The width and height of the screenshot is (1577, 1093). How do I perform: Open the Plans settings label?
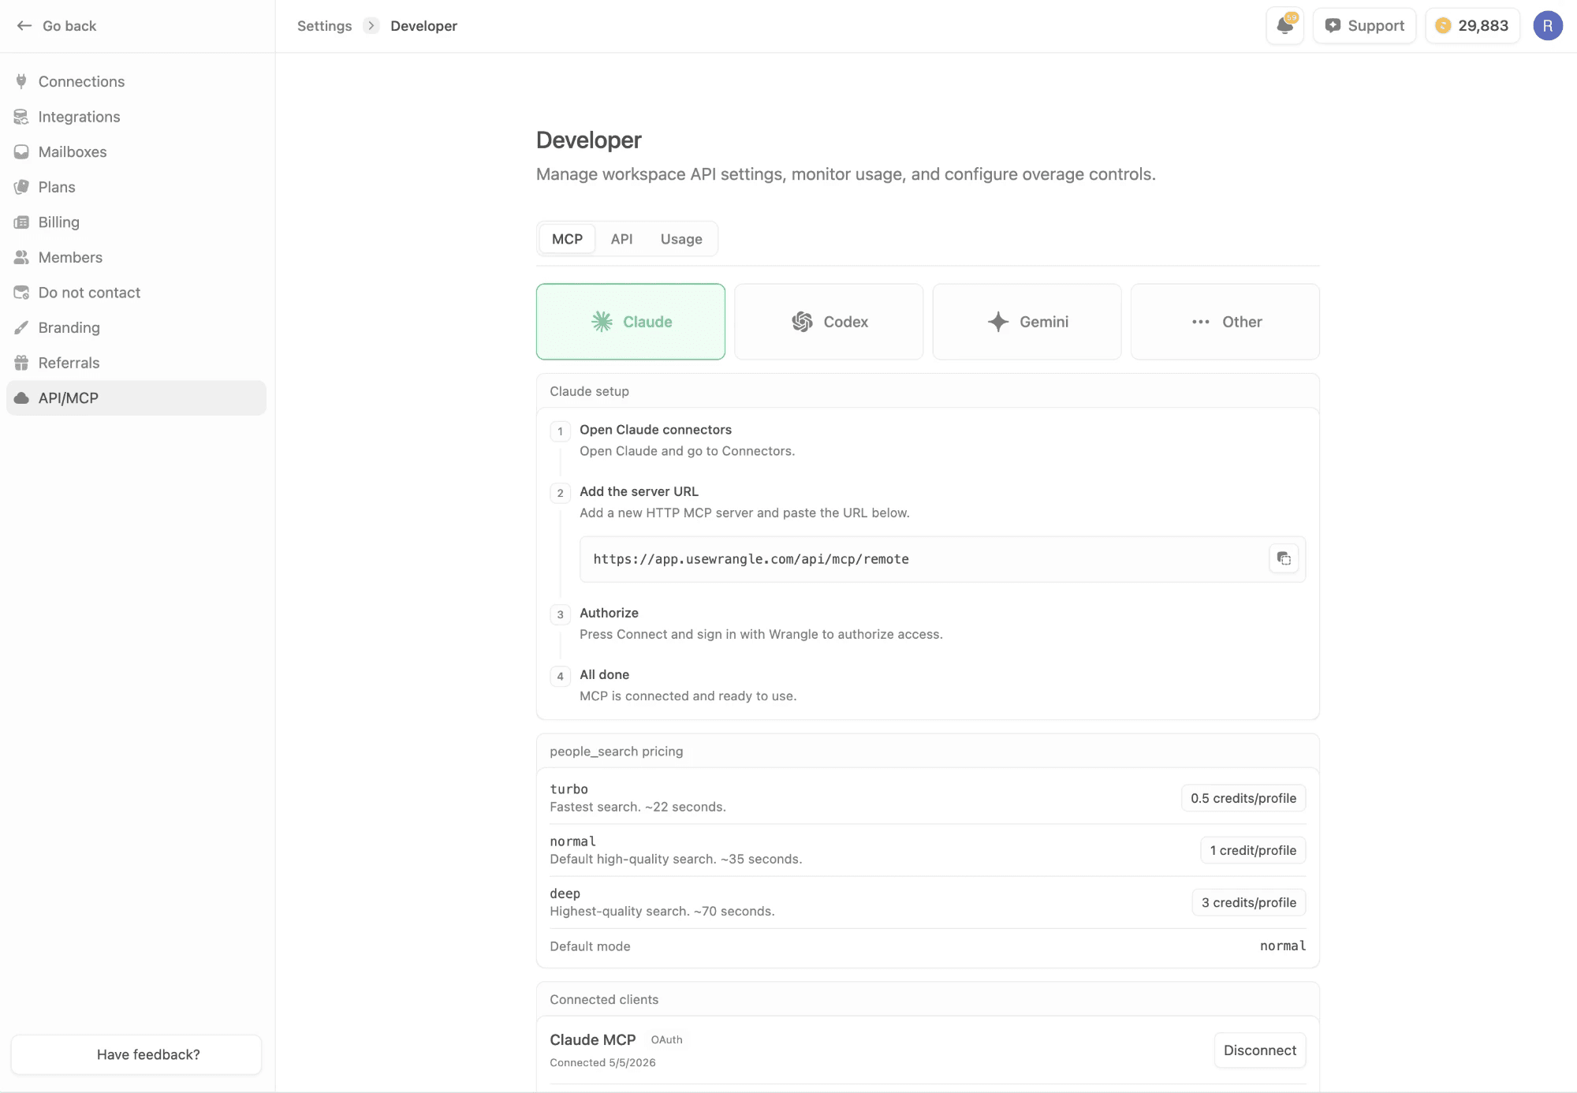(57, 187)
